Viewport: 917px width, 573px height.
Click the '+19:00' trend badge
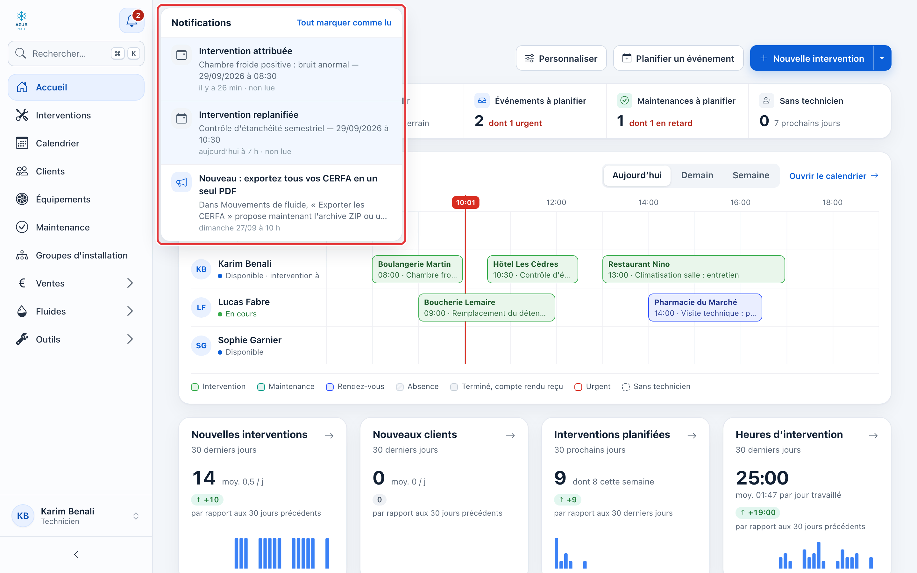tap(757, 513)
